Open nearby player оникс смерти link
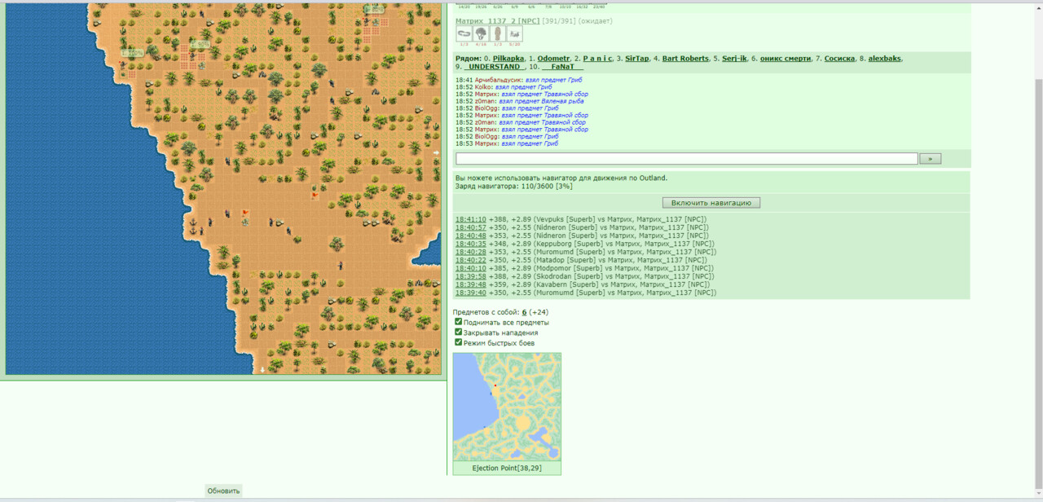The image size is (1043, 502). point(785,59)
